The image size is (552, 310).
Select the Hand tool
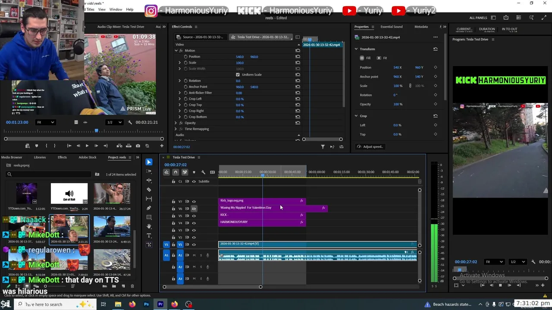(149, 226)
